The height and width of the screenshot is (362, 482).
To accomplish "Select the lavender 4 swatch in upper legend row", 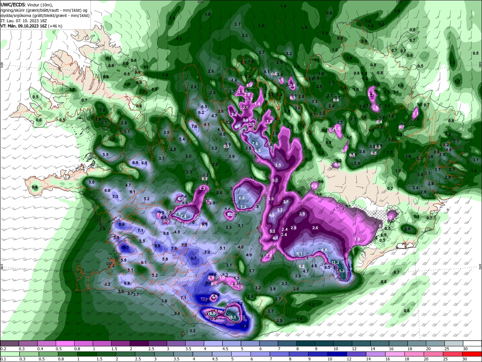I will pyautogui.click(x=213, y=344).
